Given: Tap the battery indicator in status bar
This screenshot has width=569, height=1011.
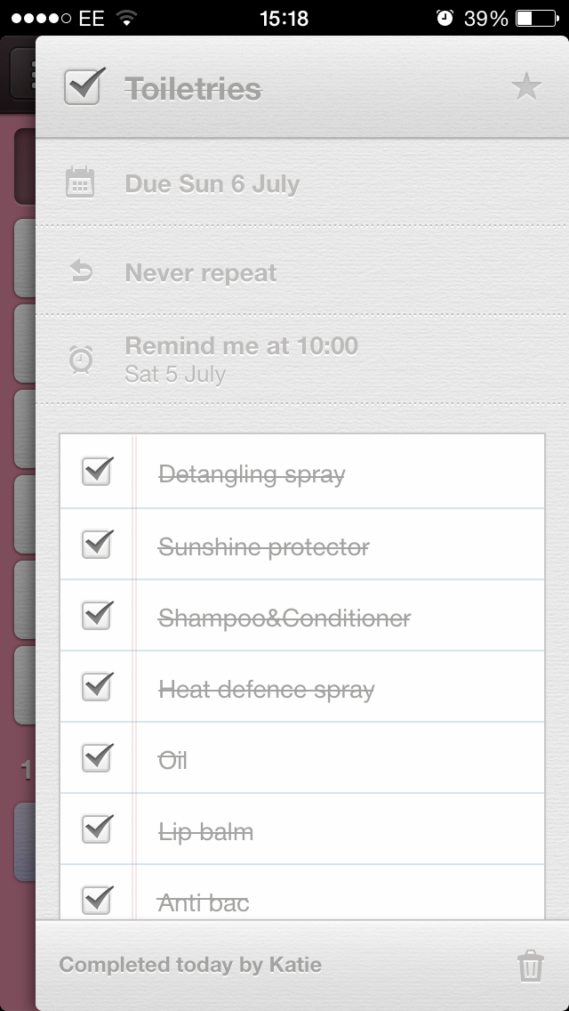Looking at the screenshot, I should coord(535,18).
